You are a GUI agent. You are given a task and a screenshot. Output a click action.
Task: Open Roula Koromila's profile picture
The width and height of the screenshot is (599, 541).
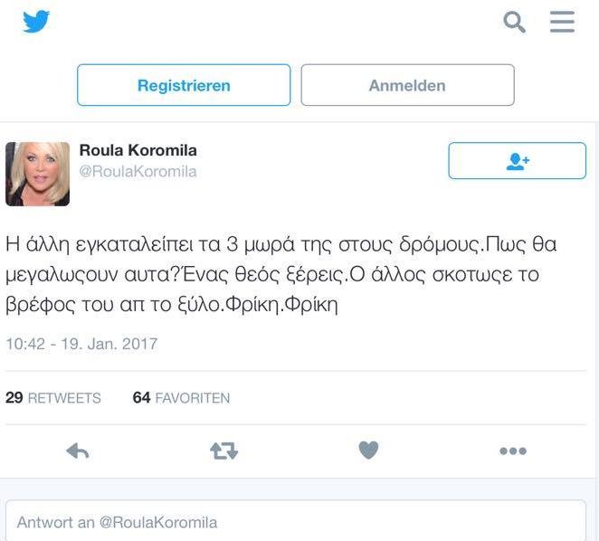(37, 174)
